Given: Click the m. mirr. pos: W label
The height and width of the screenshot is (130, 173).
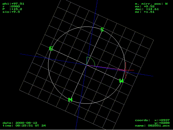Looking at the screenshot, I should pos(151,4).
